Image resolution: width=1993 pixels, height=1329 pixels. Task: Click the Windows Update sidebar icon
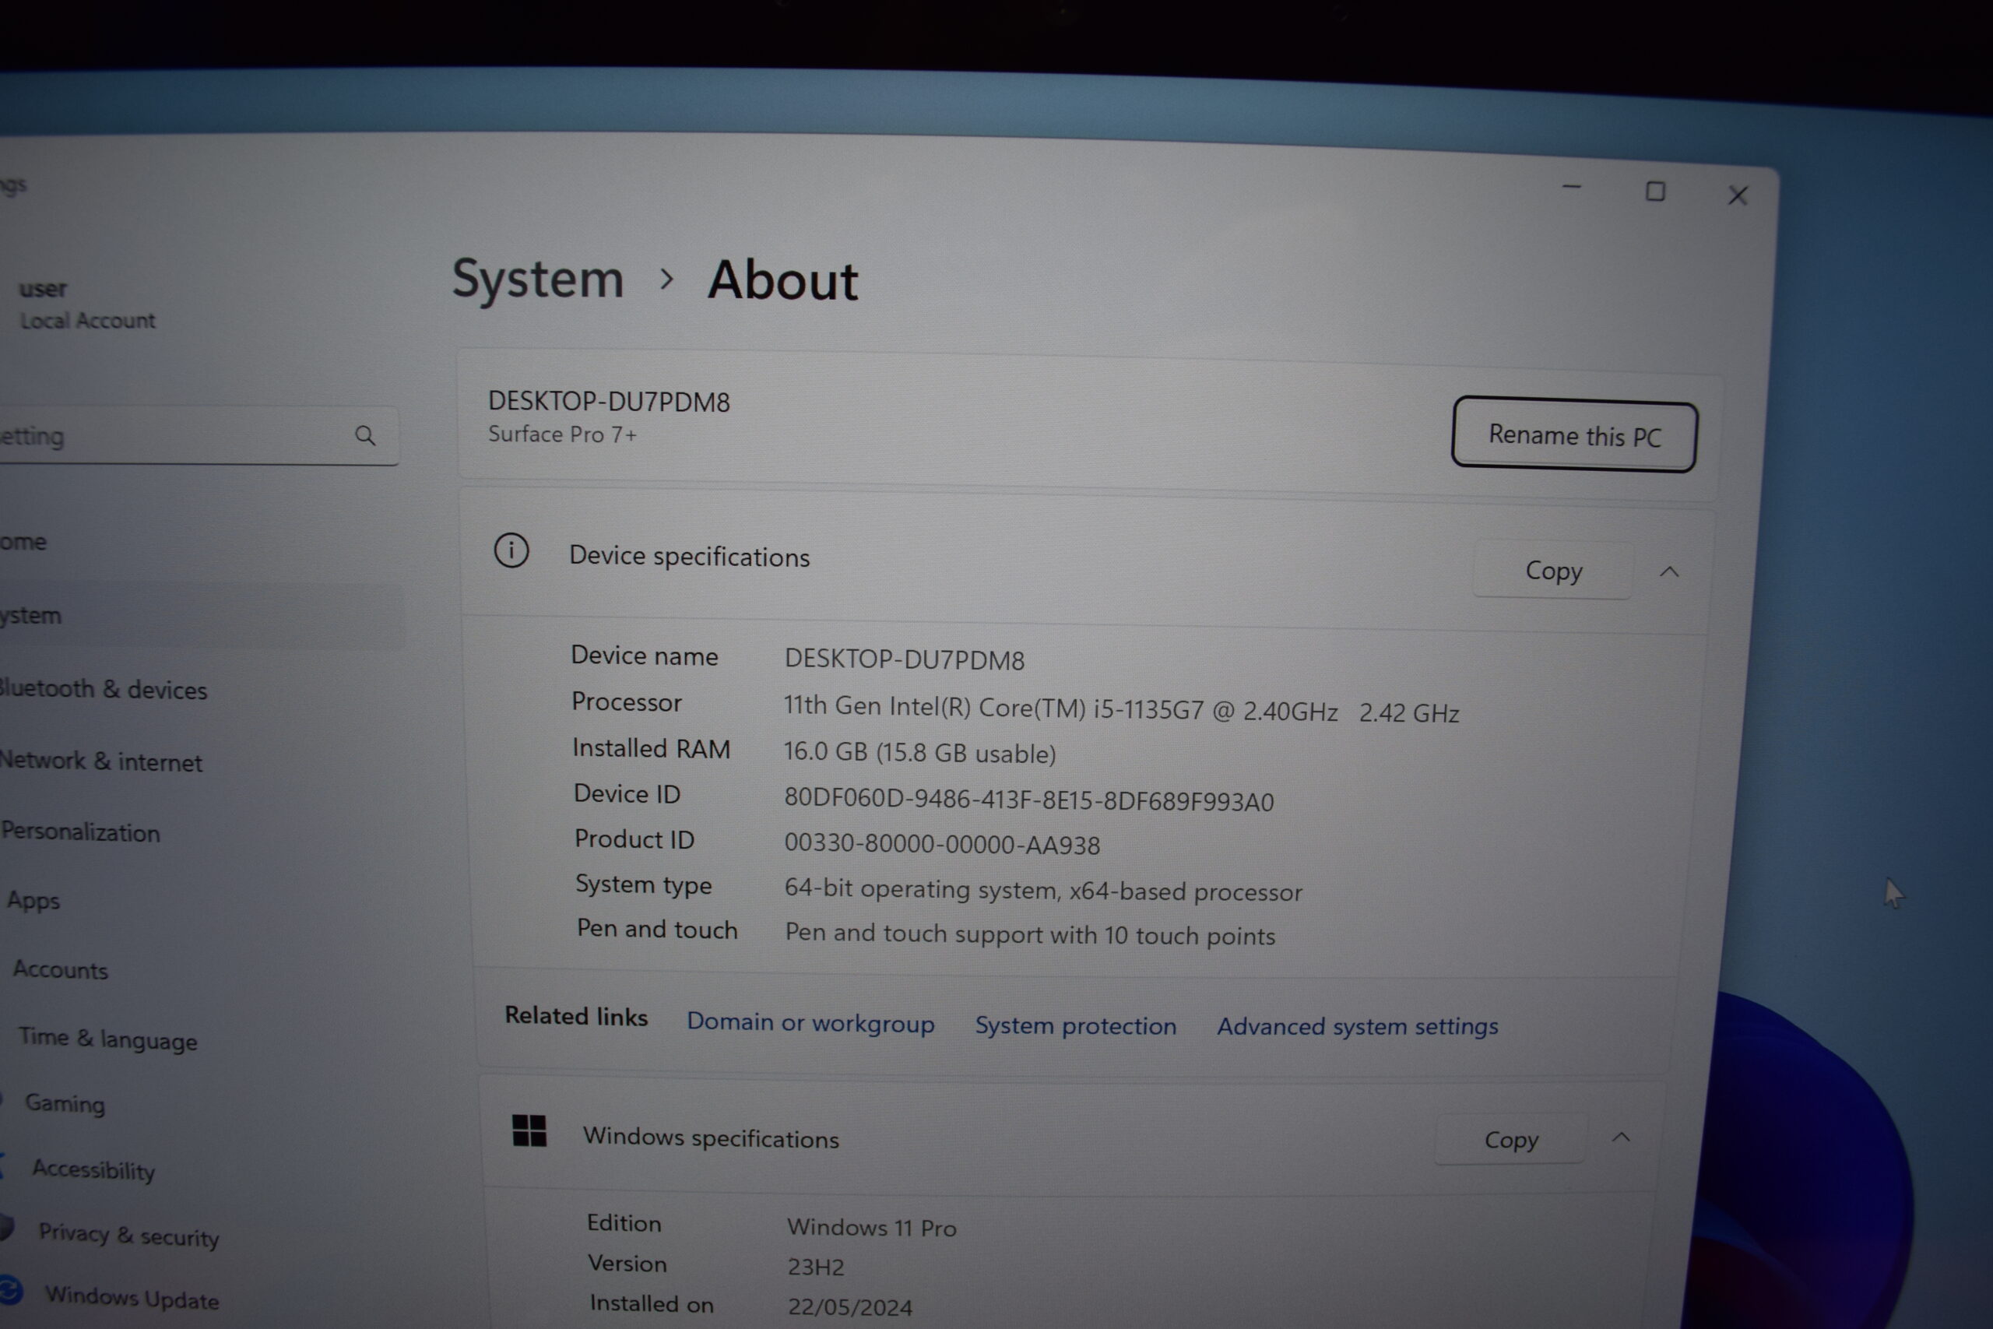coord(10,1291)
